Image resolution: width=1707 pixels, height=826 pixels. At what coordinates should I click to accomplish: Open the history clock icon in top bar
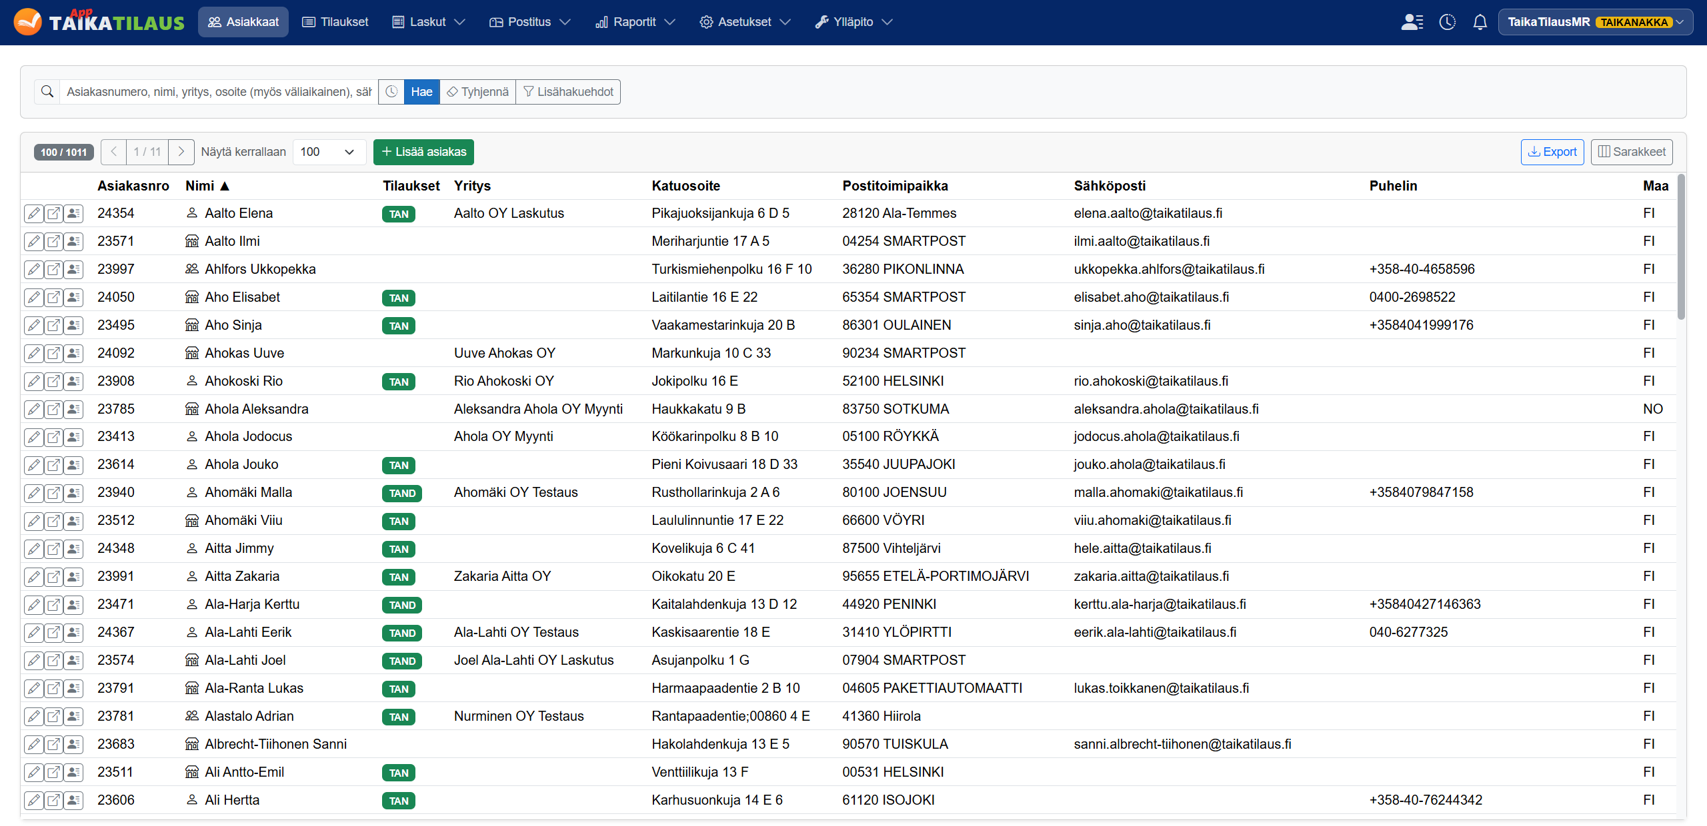click(x=1447, y=22)
